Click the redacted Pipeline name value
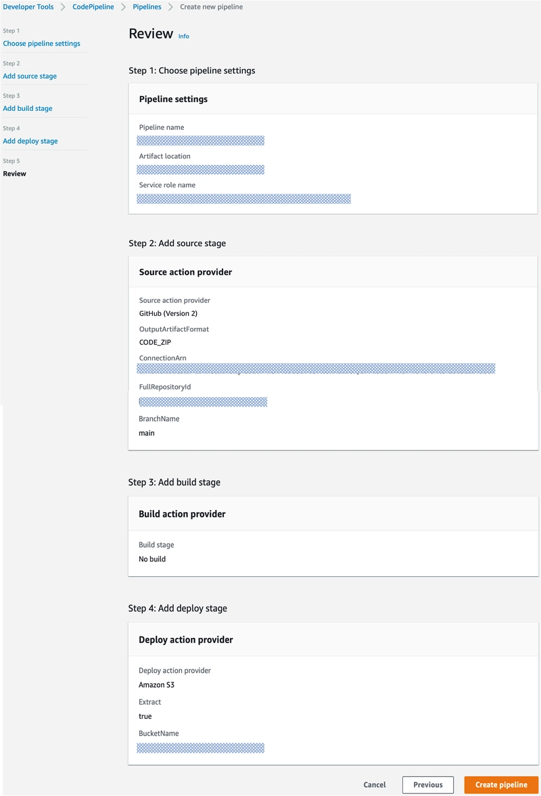This screenshot has width=541, height=796. click(200, 141)
